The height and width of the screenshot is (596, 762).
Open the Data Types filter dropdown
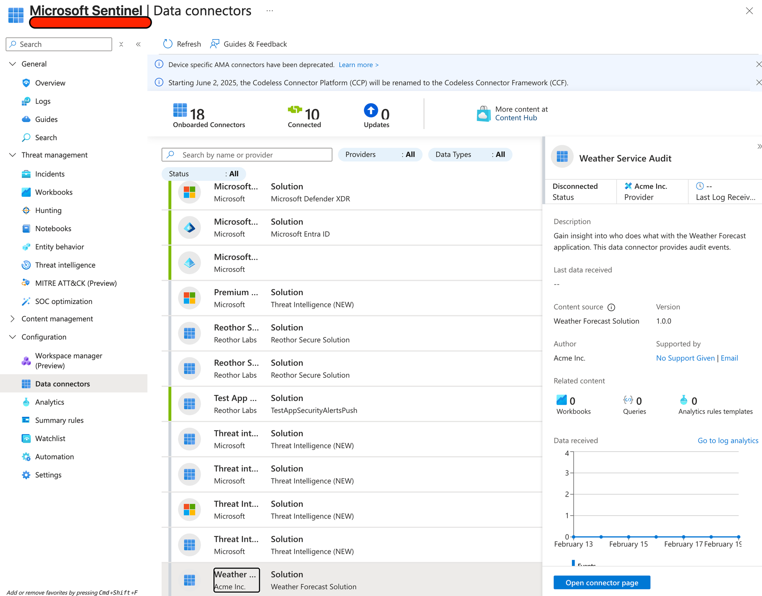coord(470,154)
